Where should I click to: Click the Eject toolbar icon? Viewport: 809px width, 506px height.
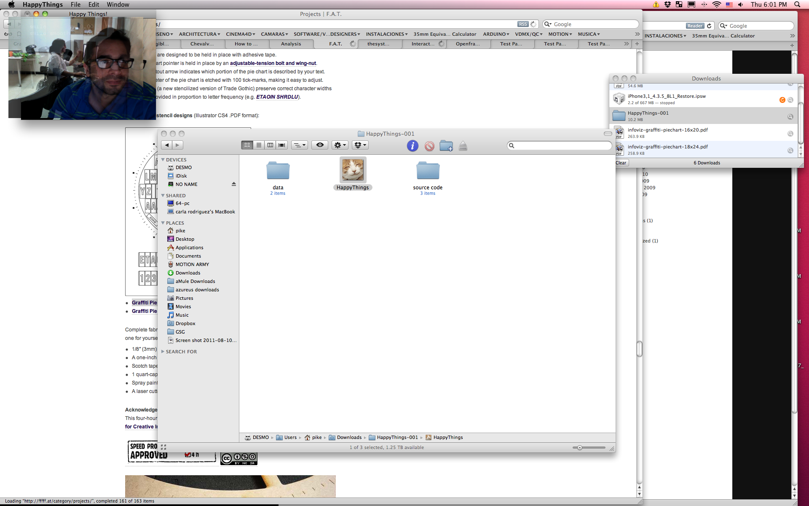(x=463, y=146)
